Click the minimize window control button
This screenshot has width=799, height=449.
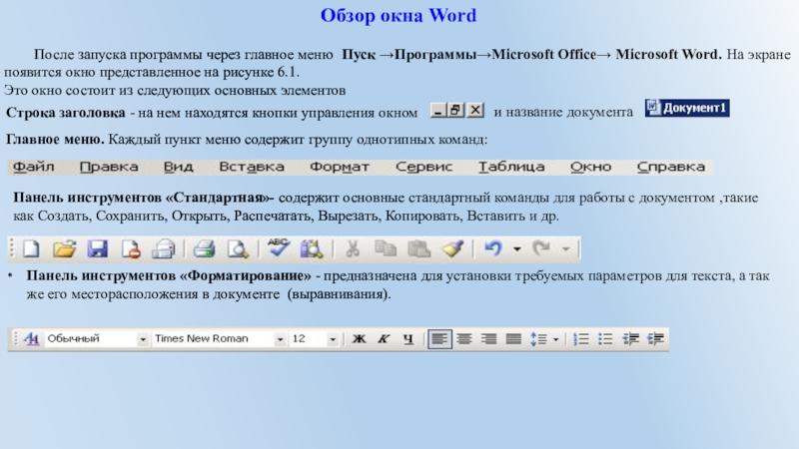pos(437,110)
